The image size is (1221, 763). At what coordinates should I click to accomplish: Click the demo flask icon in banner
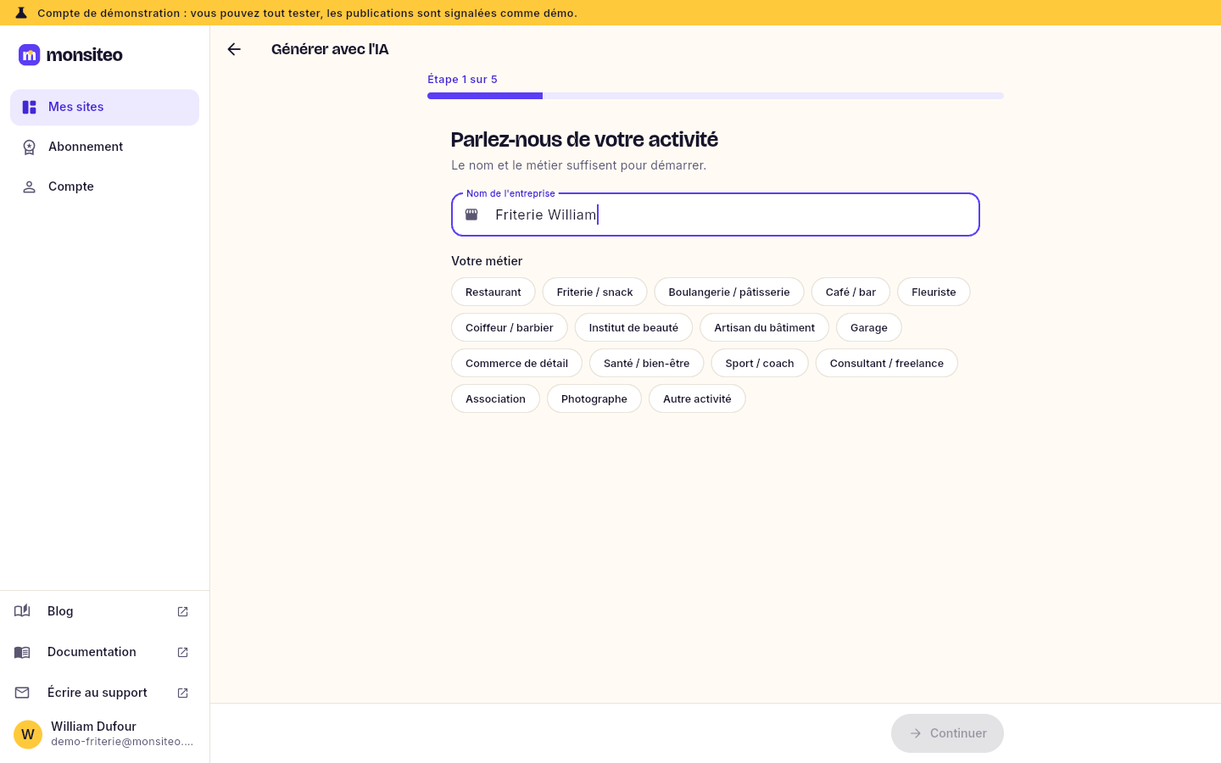pos(21,13)
